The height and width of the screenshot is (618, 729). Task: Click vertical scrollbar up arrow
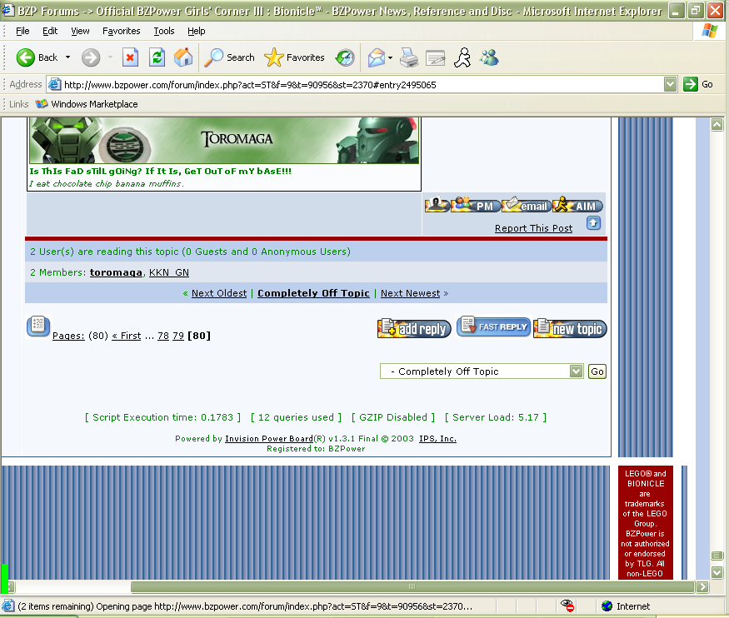point(717,125)
